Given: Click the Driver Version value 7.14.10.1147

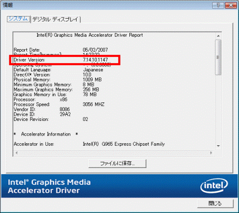Looking at the screenshot, I should [x=95, y=60].
